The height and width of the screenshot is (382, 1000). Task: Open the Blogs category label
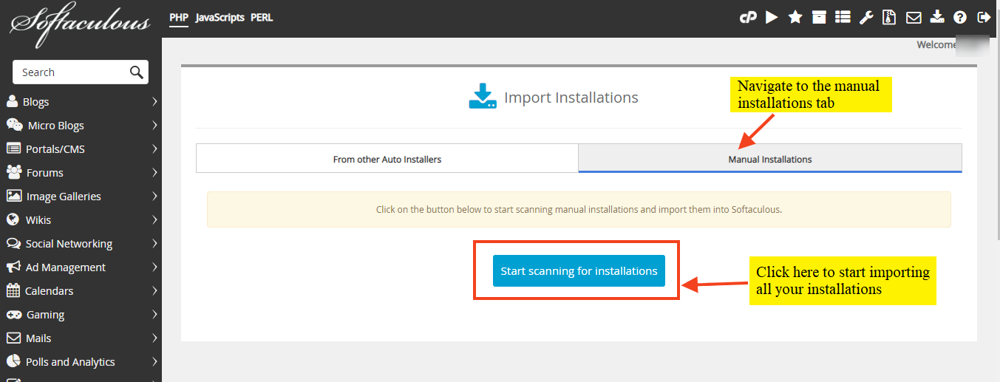[x=36, y=102]
